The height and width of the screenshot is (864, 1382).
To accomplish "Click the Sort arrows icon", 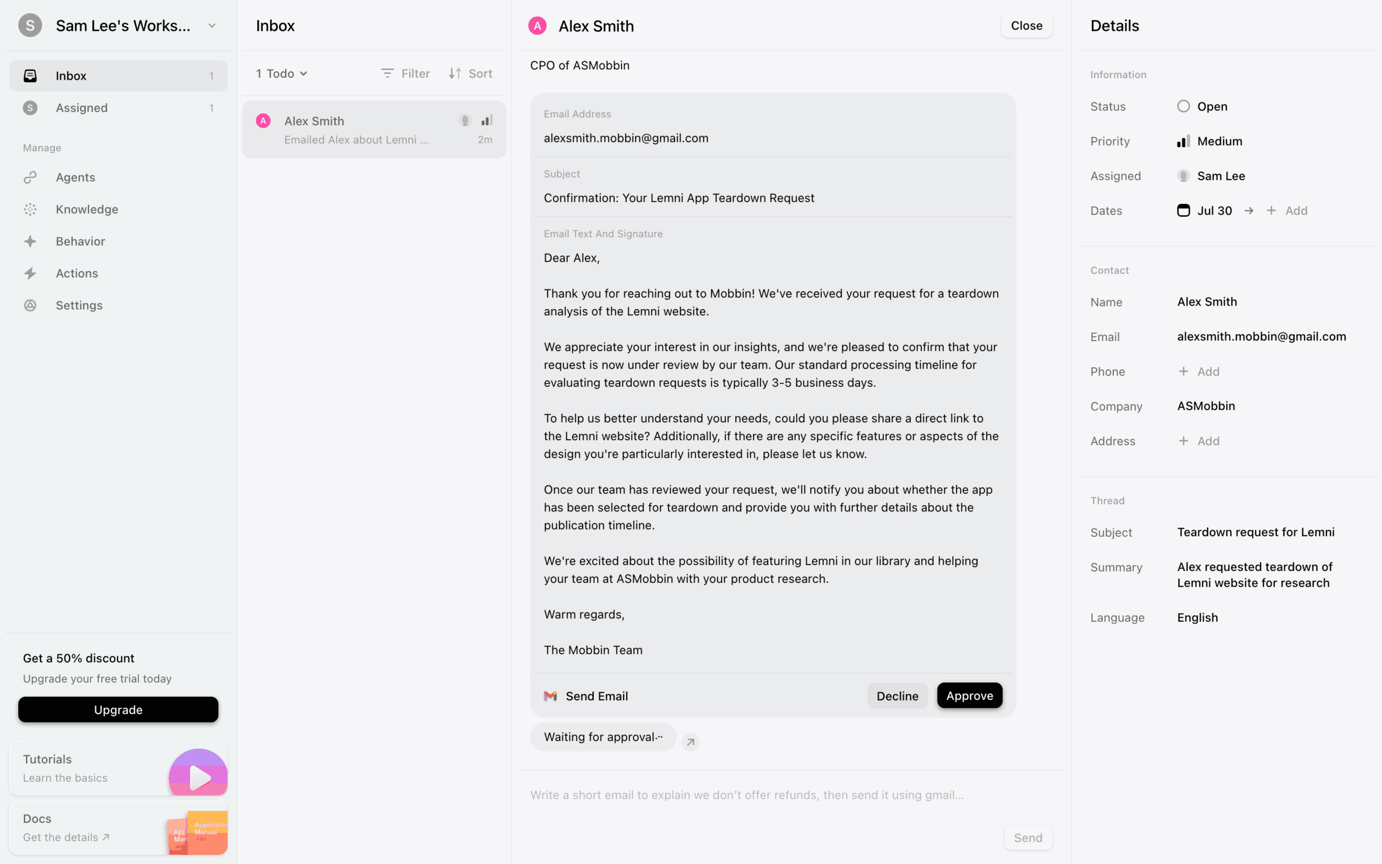I will tap(455, 74).
